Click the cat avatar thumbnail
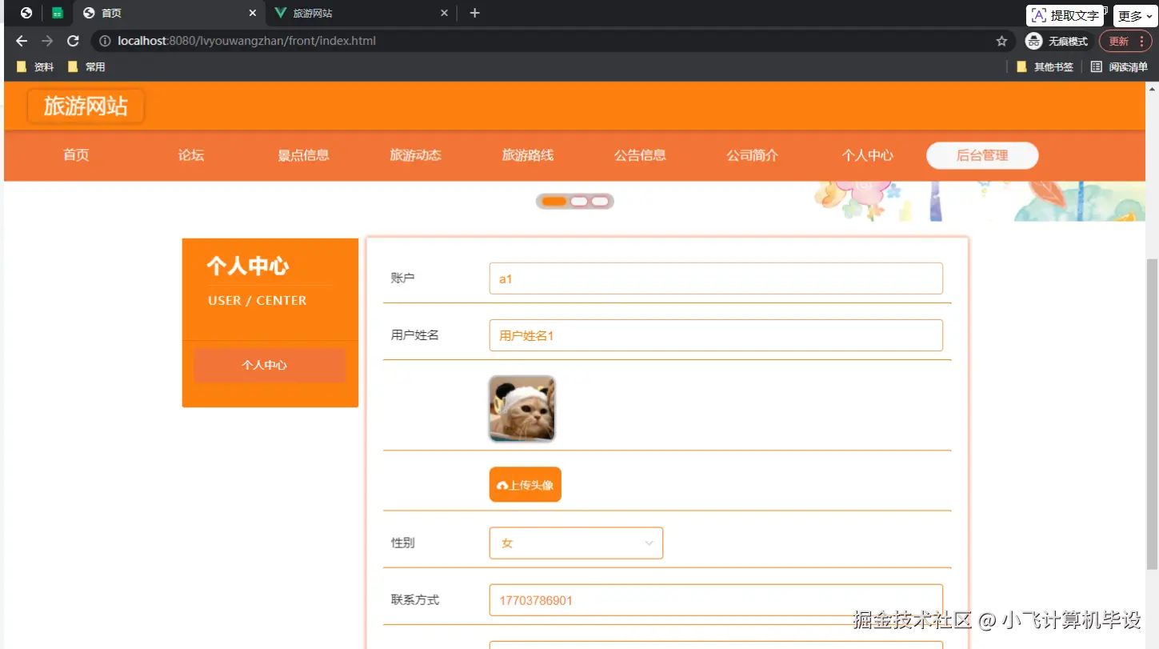The height and width of the screenshot is (649, 1159). click(x=522, y=409)
